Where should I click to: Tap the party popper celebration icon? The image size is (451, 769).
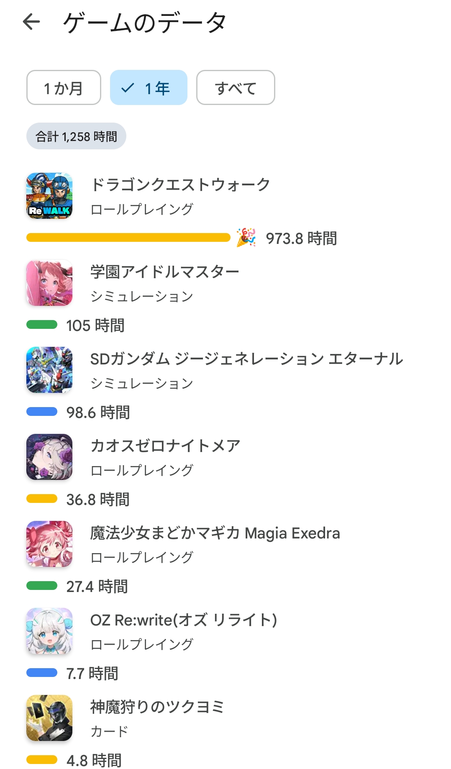coord(246,238)
